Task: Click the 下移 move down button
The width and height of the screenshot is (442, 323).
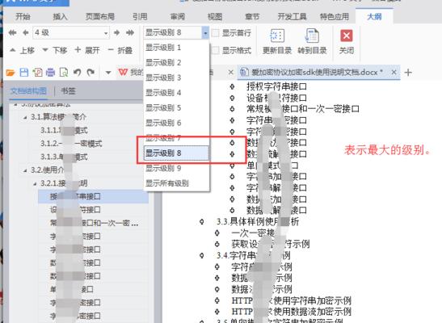Action: tap(55, 50)
